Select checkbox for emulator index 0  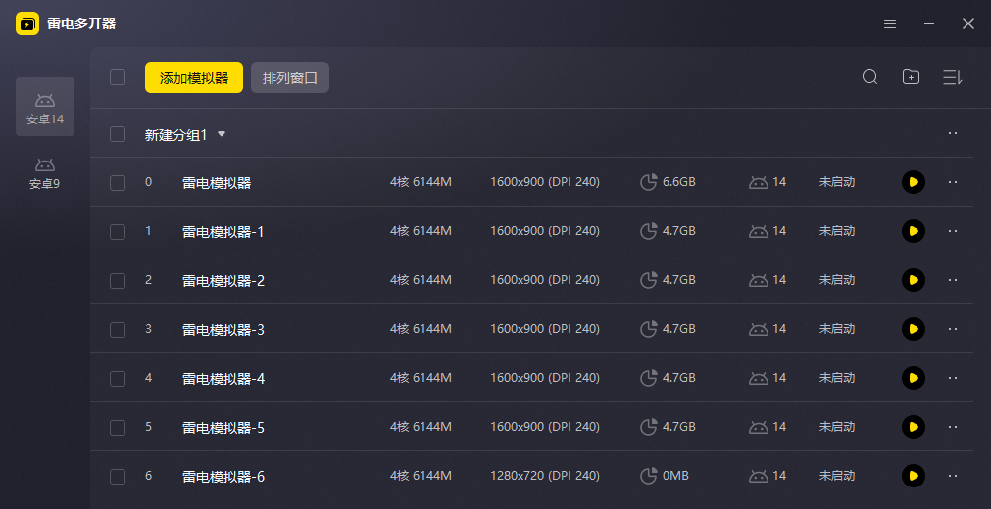point(118,183)
